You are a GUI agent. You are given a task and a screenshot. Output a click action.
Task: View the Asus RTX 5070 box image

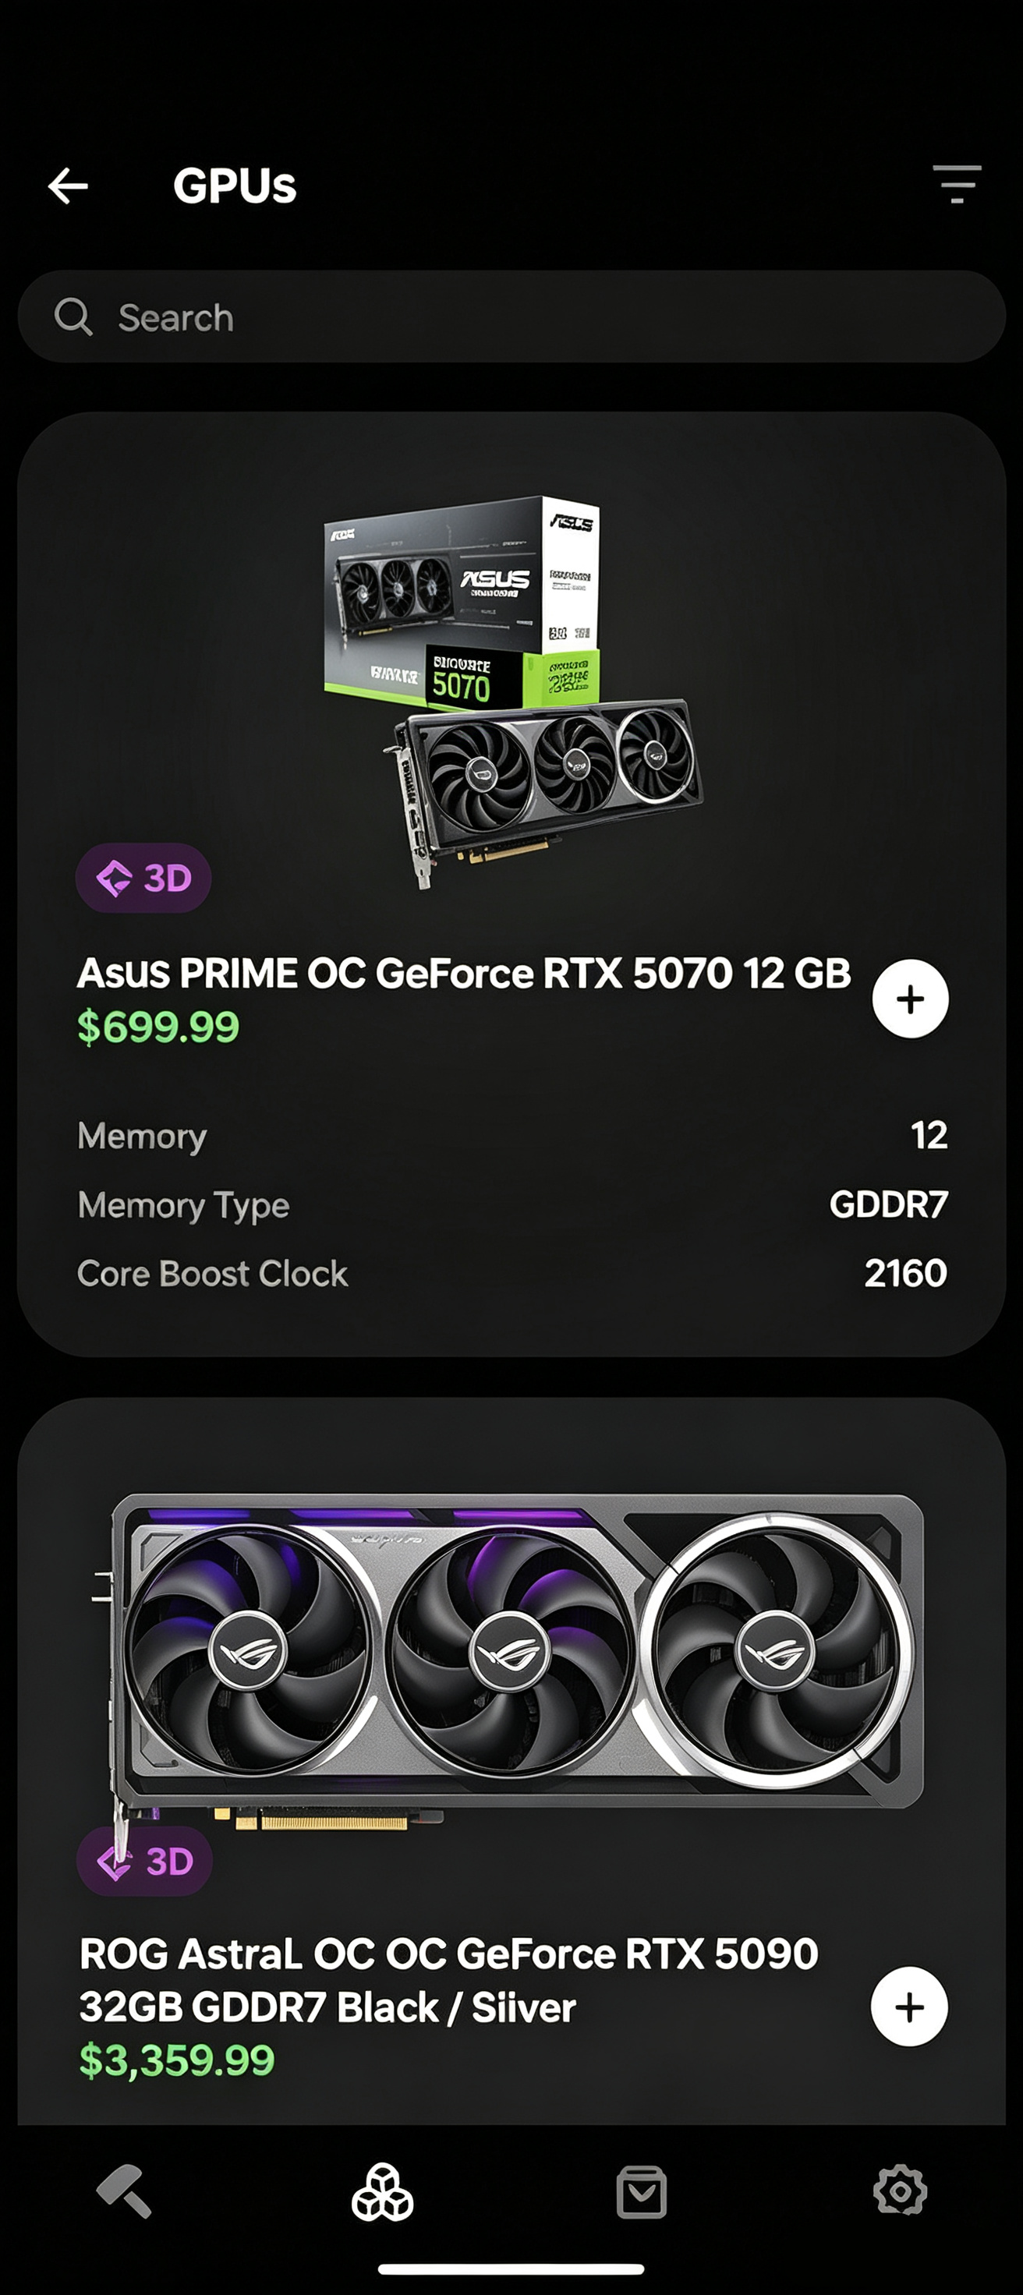click(512, 691)
